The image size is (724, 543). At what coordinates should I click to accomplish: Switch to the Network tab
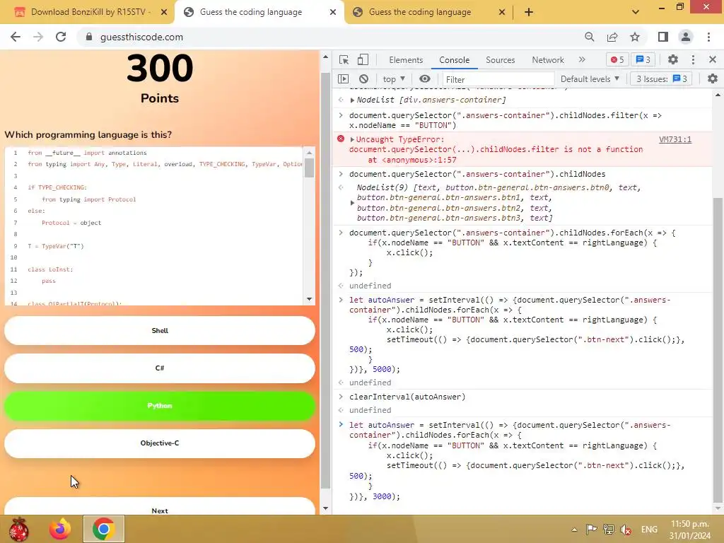tap(548, 60)
